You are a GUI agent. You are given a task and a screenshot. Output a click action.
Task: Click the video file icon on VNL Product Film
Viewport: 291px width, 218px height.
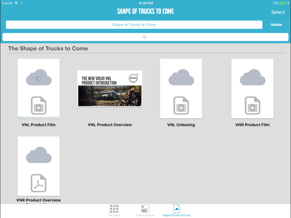click(x=38, y=105)
